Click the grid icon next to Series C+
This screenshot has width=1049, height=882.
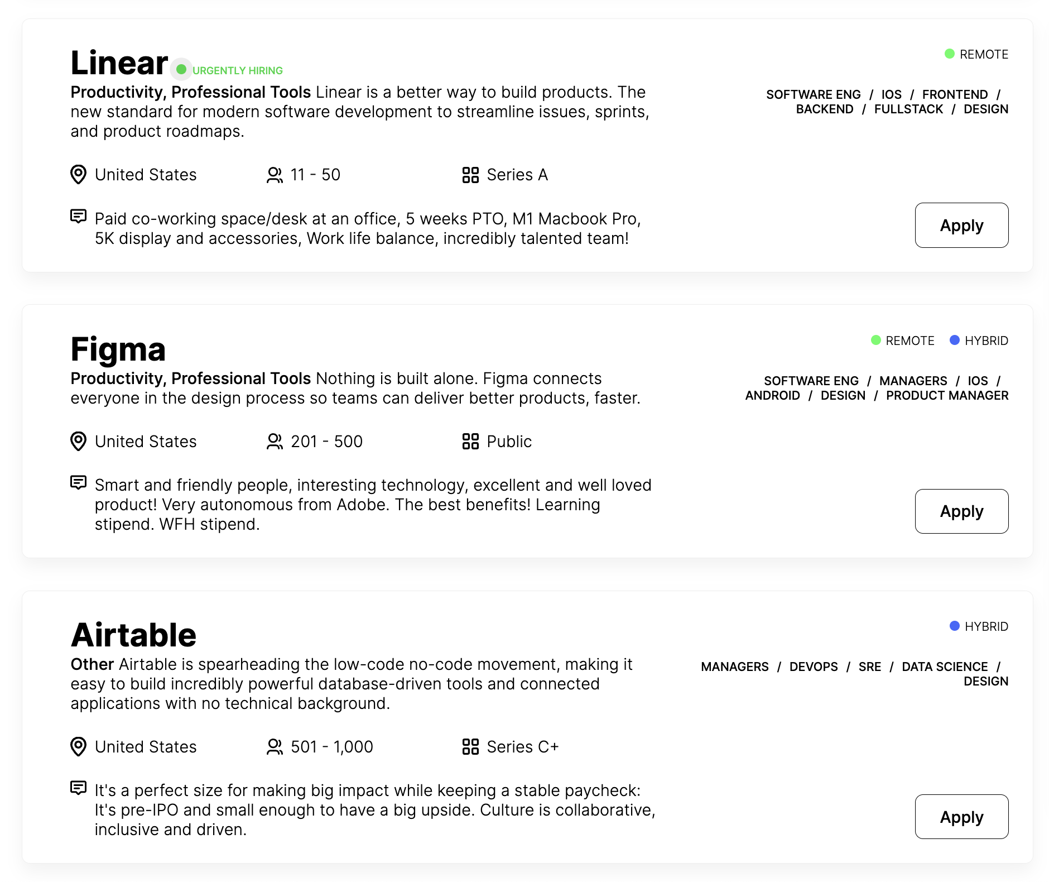470,747
